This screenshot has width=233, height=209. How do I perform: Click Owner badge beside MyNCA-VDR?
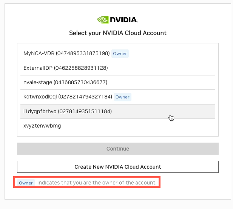tap(120, 54)
